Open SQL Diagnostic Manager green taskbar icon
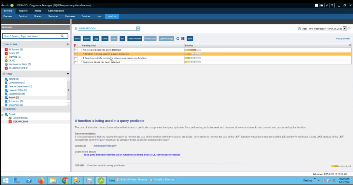This screenshot has width=353, height=185. click(101, 180)
